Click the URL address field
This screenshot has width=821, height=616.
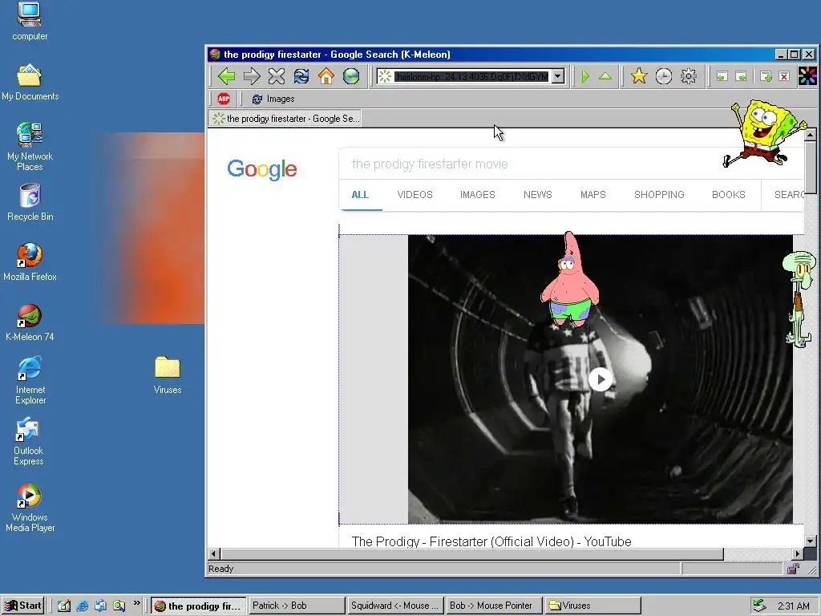(x=471, y=76)
